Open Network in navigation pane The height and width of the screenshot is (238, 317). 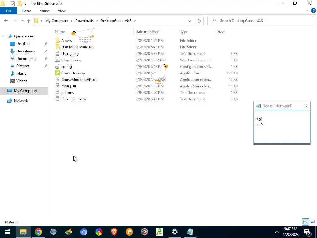pos(21,101)
